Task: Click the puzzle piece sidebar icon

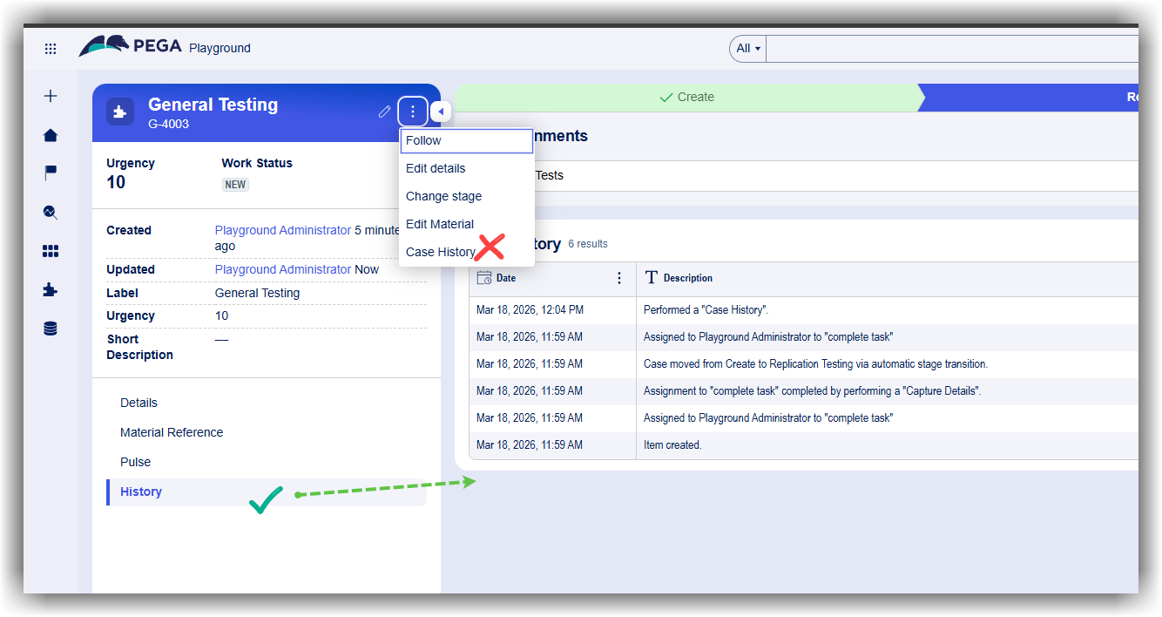Action: tap(51, 290)
